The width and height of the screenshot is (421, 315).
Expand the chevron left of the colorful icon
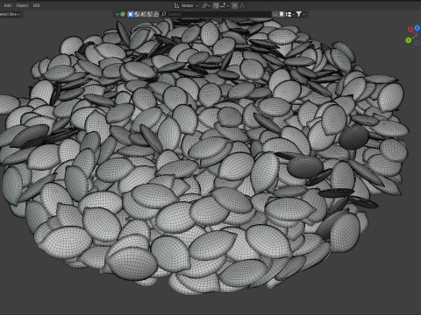pyautogui.click(x=118, y=14)
